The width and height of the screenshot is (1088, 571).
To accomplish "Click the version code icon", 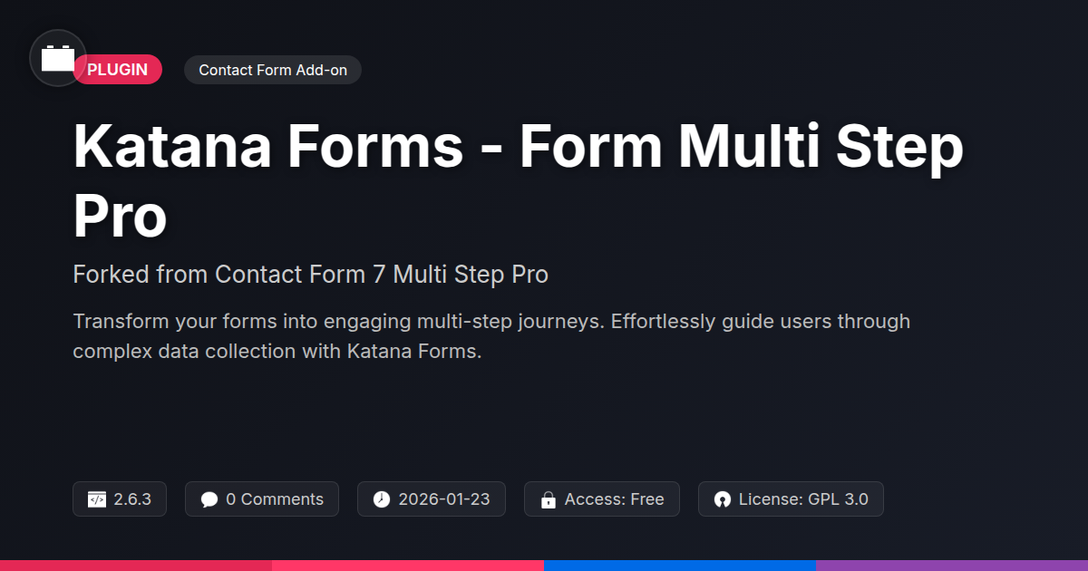I will [96, 499].
